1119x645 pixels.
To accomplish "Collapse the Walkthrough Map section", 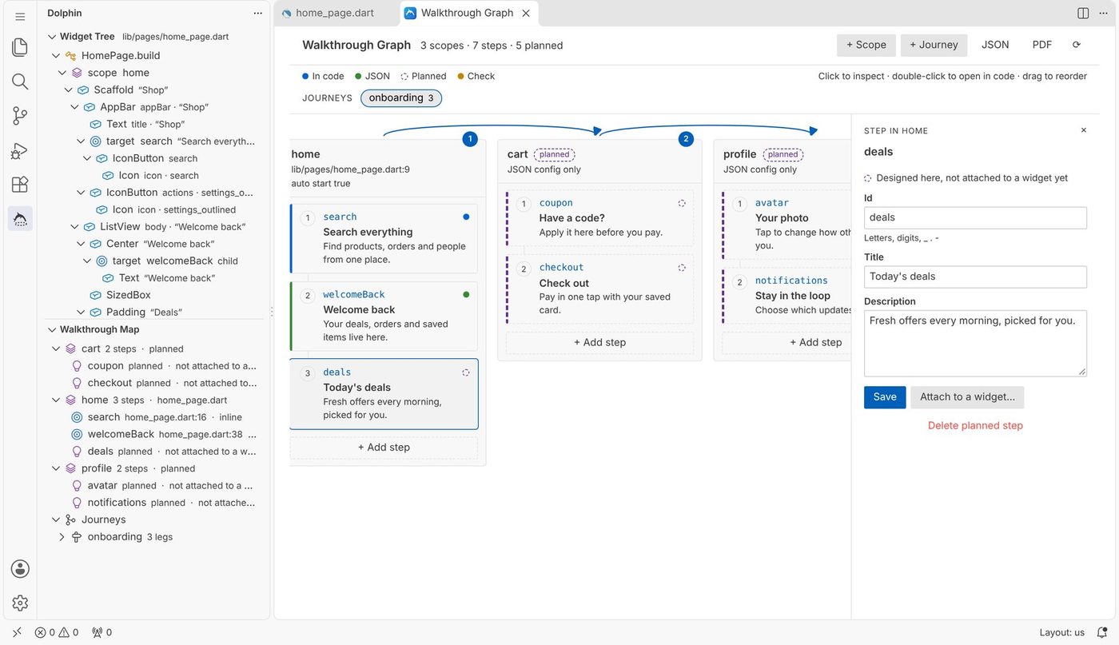I will (x=52, y=329).
